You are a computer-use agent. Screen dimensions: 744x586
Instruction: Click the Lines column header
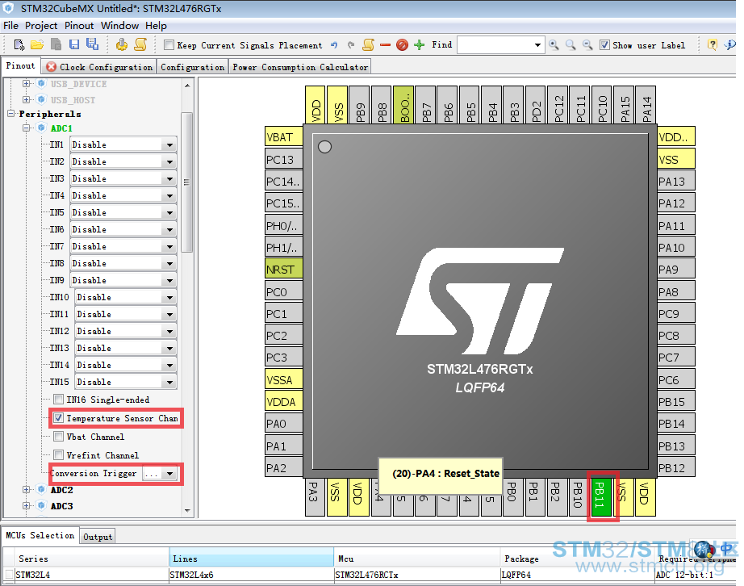coord(252,559)
